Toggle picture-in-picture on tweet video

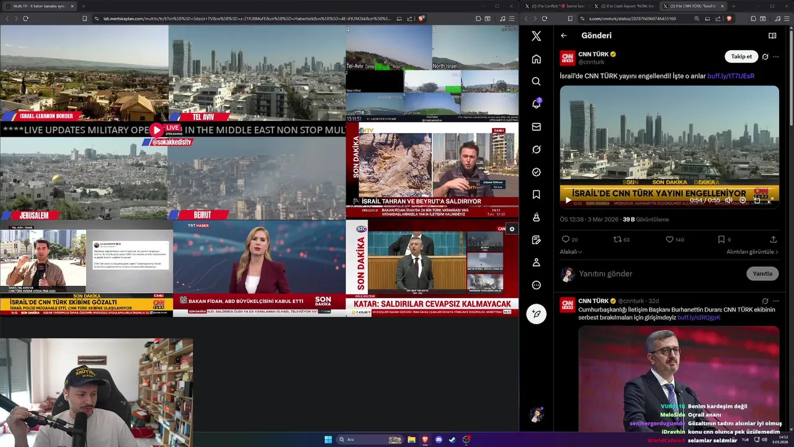point(757,200)
